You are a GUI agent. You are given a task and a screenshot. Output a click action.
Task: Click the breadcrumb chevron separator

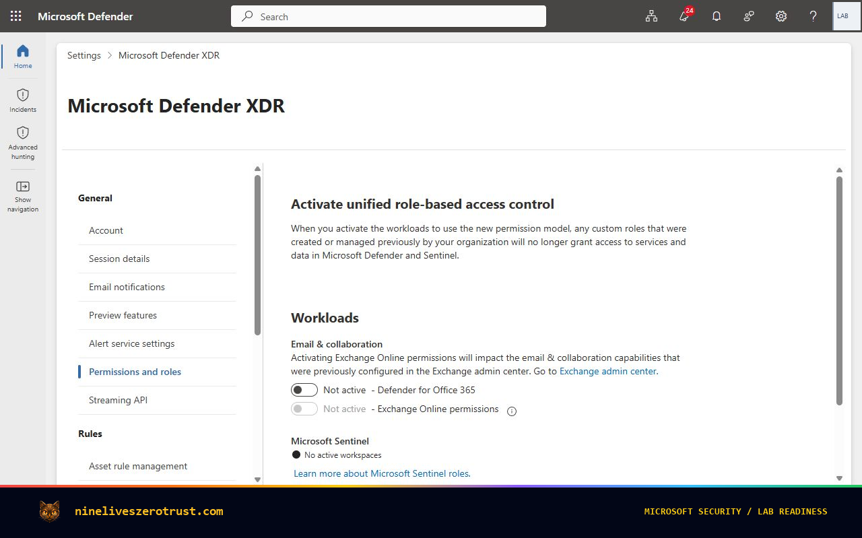[110, 55]
